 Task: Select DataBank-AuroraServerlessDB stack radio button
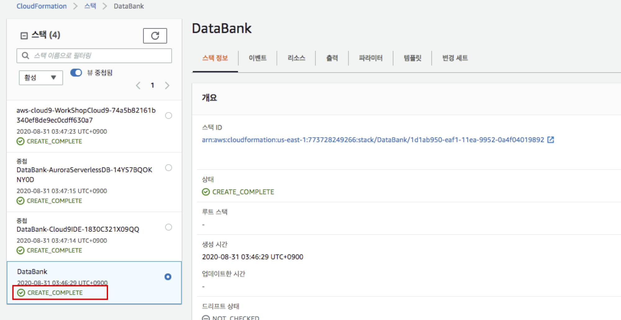coord(168,168)
